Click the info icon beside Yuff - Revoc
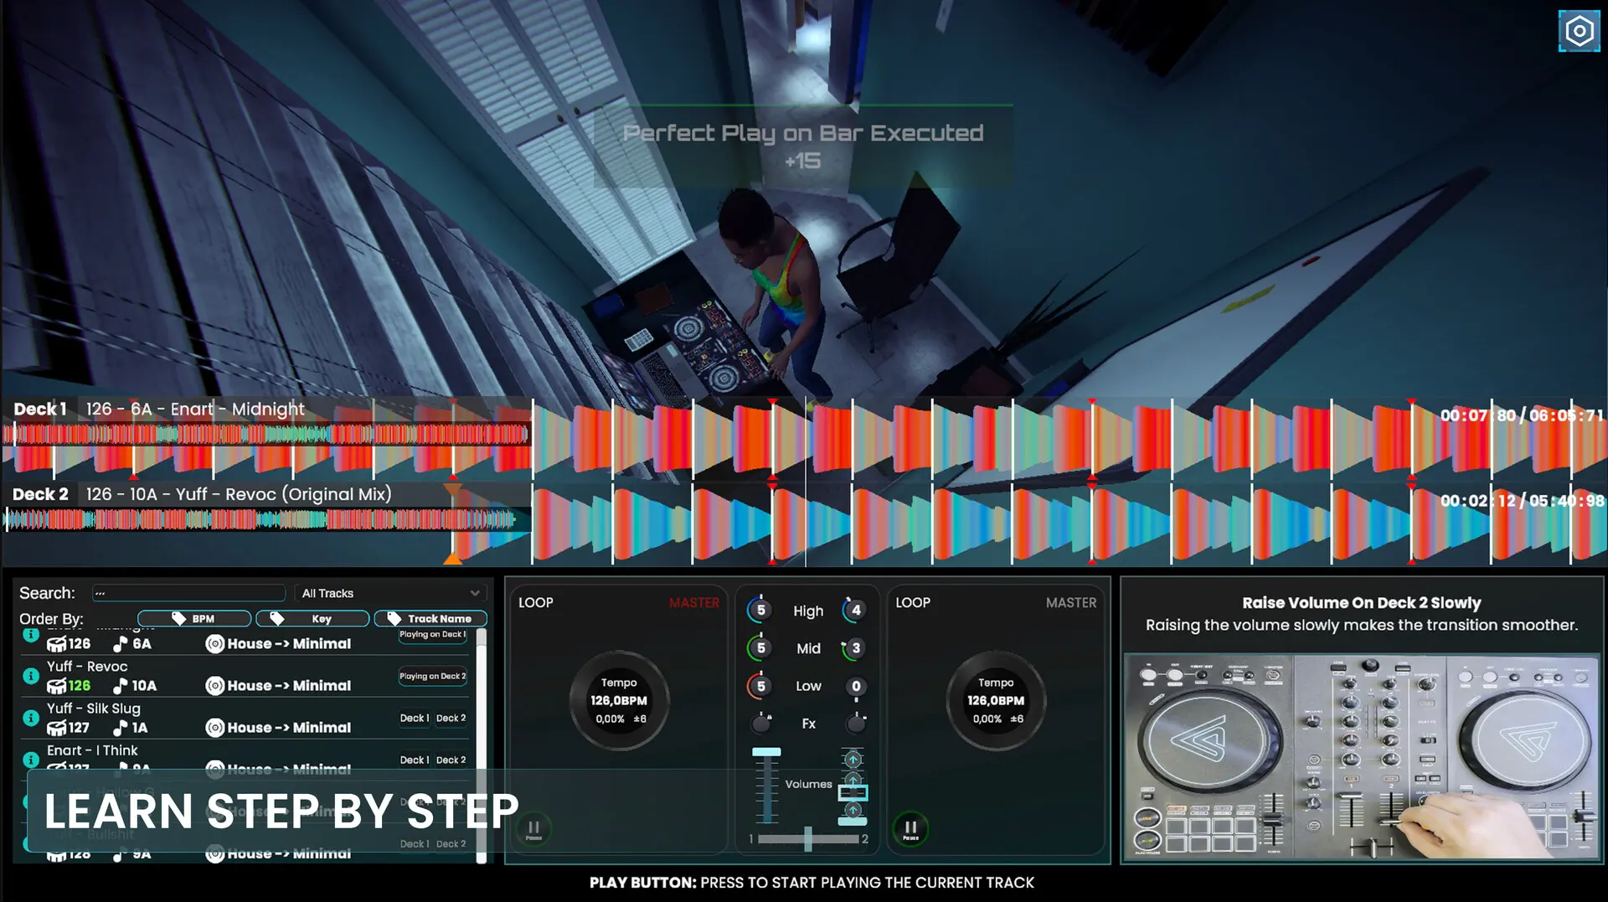 (x=31, y=676)
